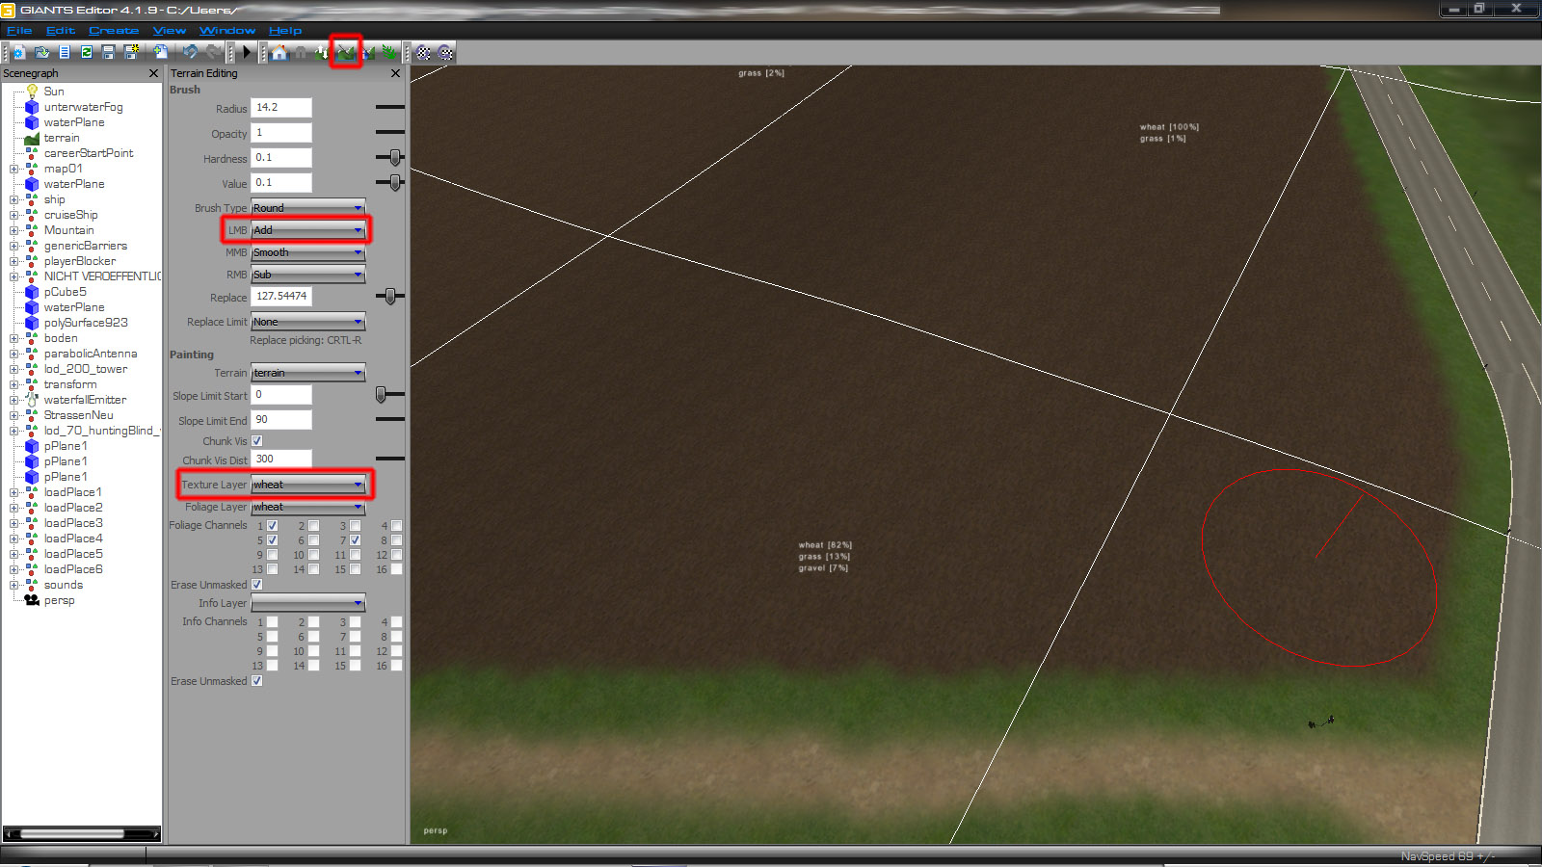Open the LMB mode dropdown
Viewport: 1542px width, 867px height.
pos(307,230)
